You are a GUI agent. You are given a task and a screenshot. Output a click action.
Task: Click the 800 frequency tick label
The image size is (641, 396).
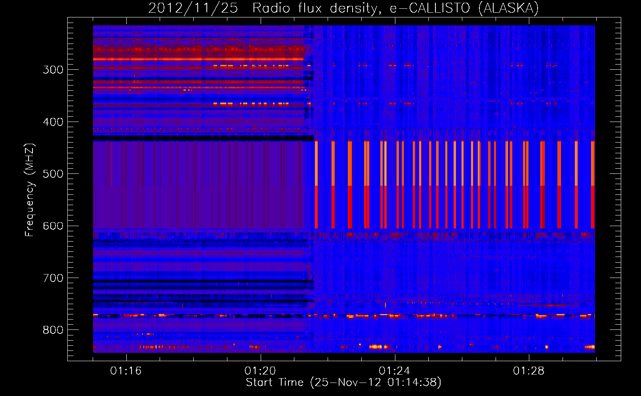tap(53, 330)
